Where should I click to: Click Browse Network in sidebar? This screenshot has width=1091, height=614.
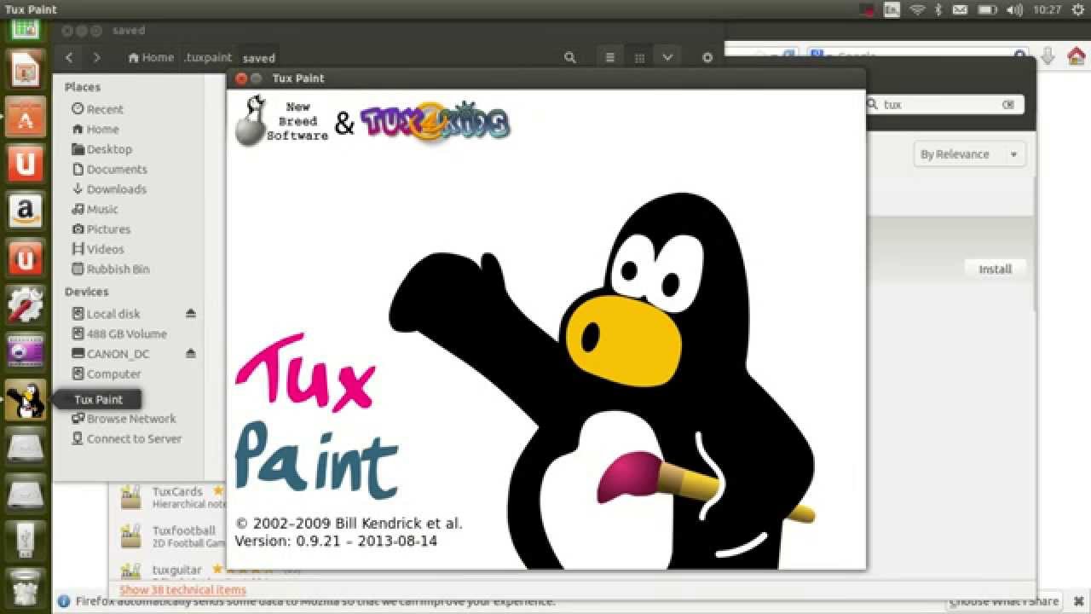pyautogui.click(x=123, y=419)
